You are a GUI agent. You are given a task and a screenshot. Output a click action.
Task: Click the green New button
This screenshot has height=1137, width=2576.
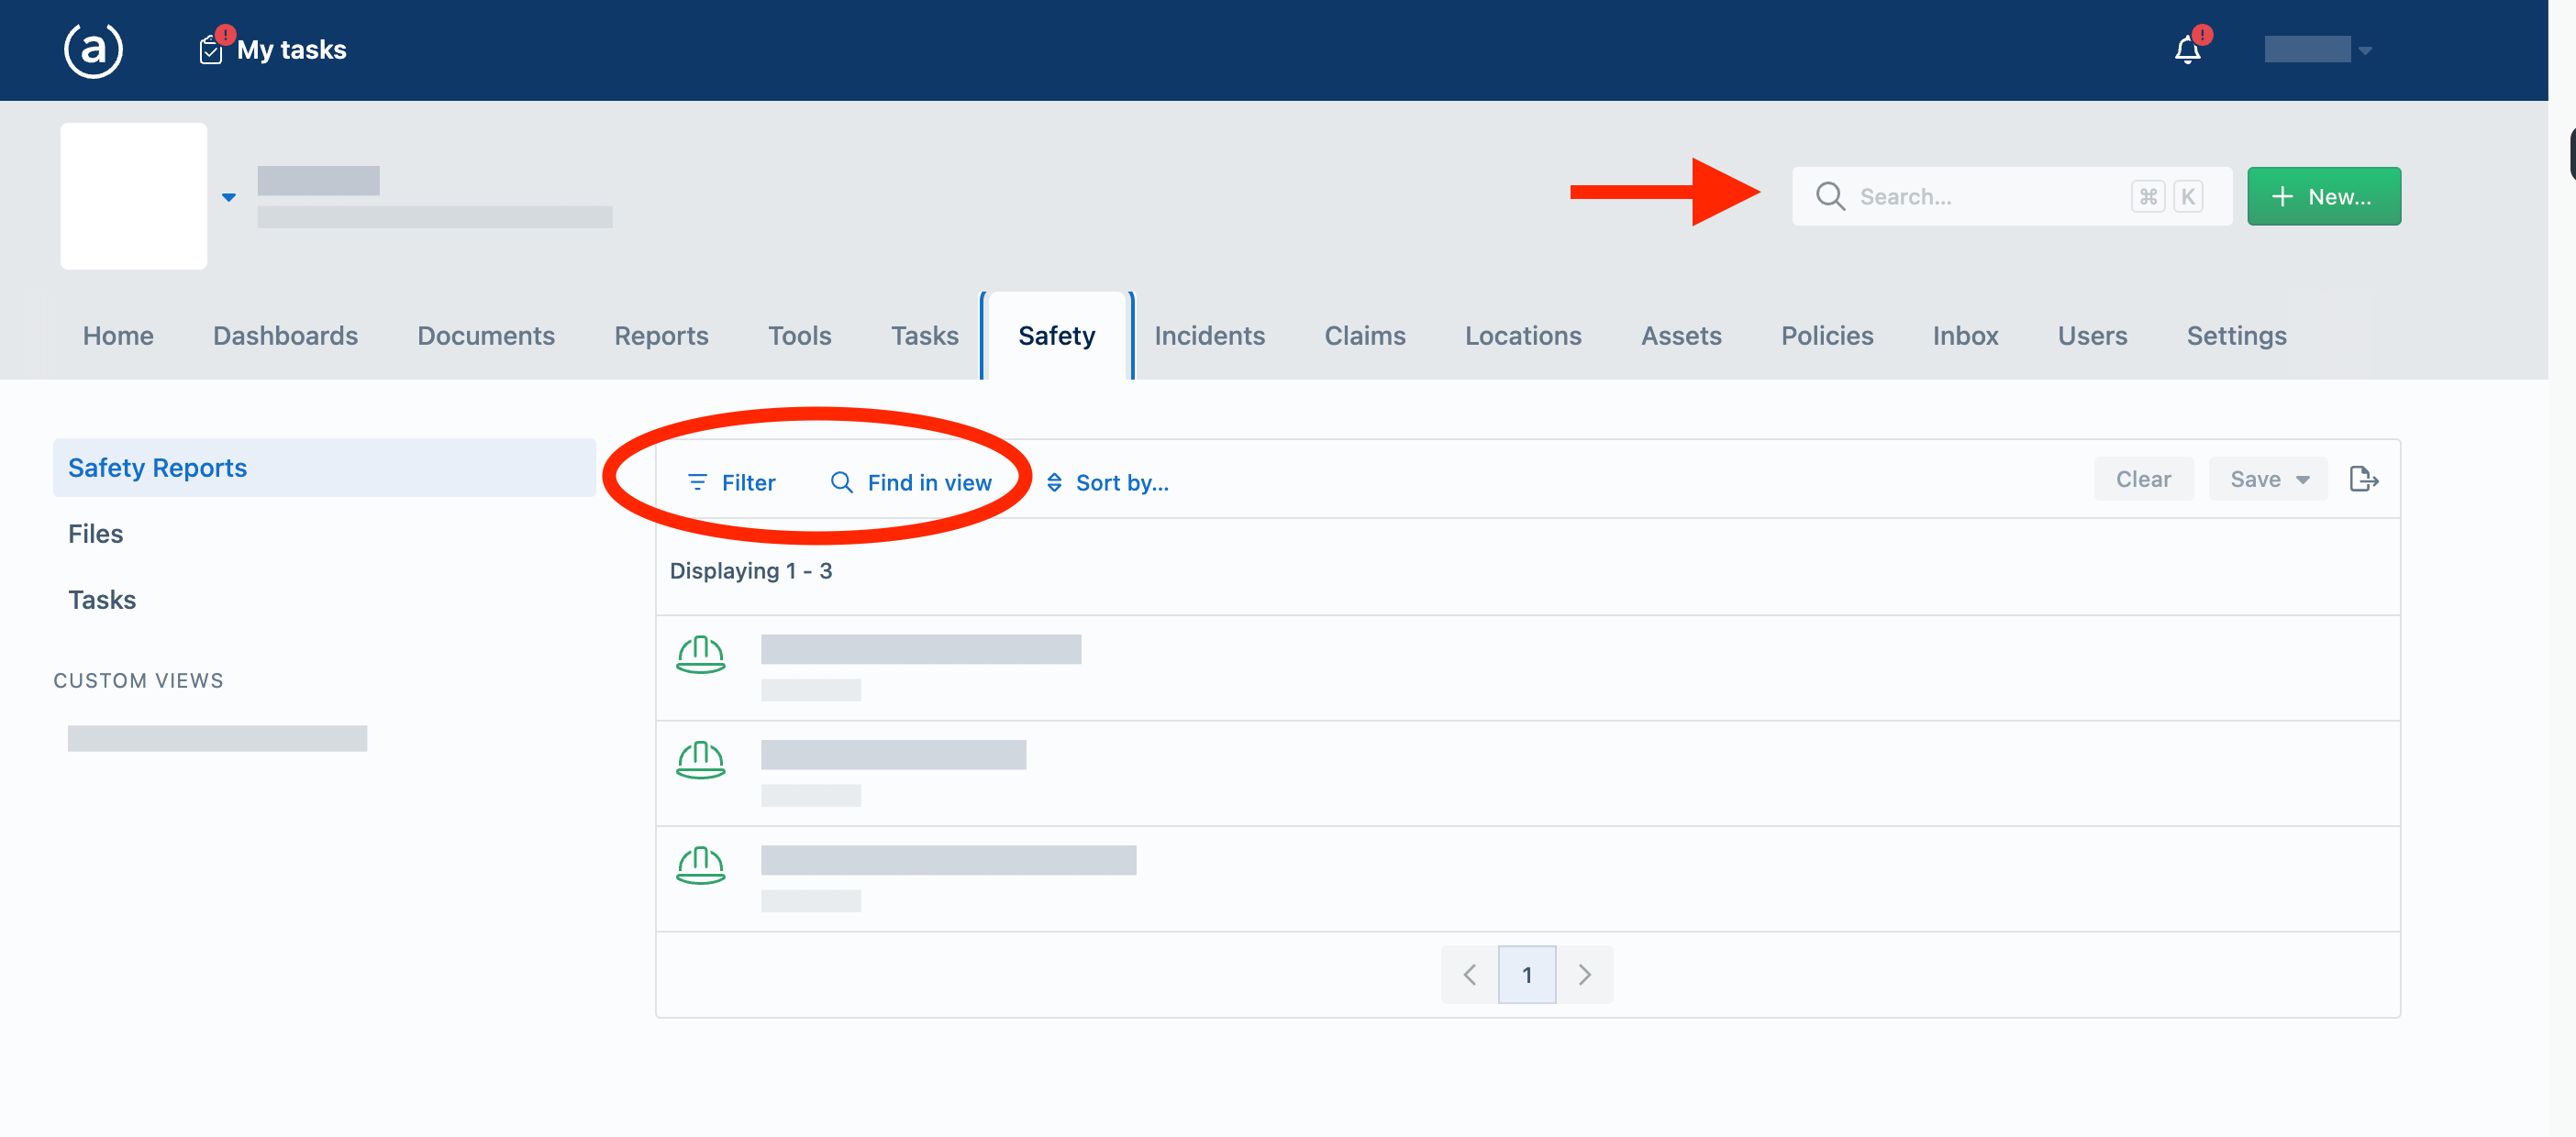coord(2323,196)
